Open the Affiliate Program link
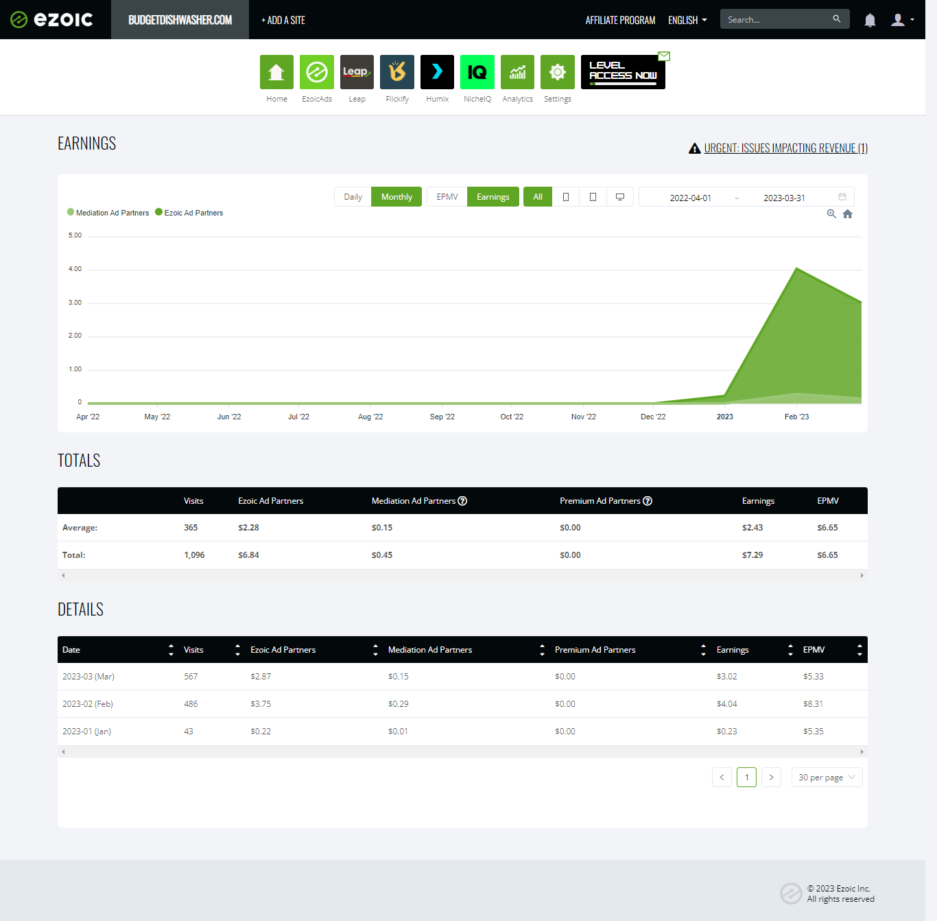The image size is (937, 921). point(620,20)
